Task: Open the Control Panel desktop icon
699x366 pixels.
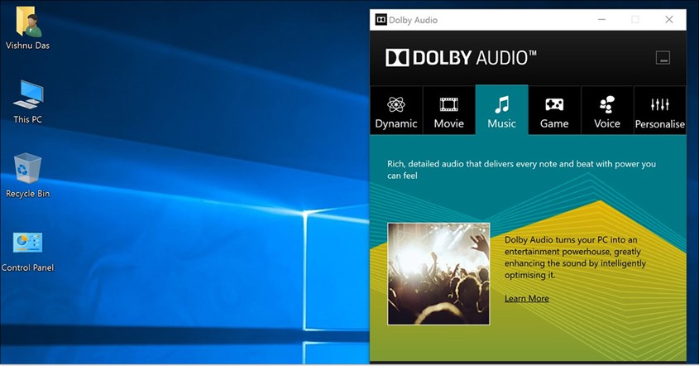Action: point(27,253)
